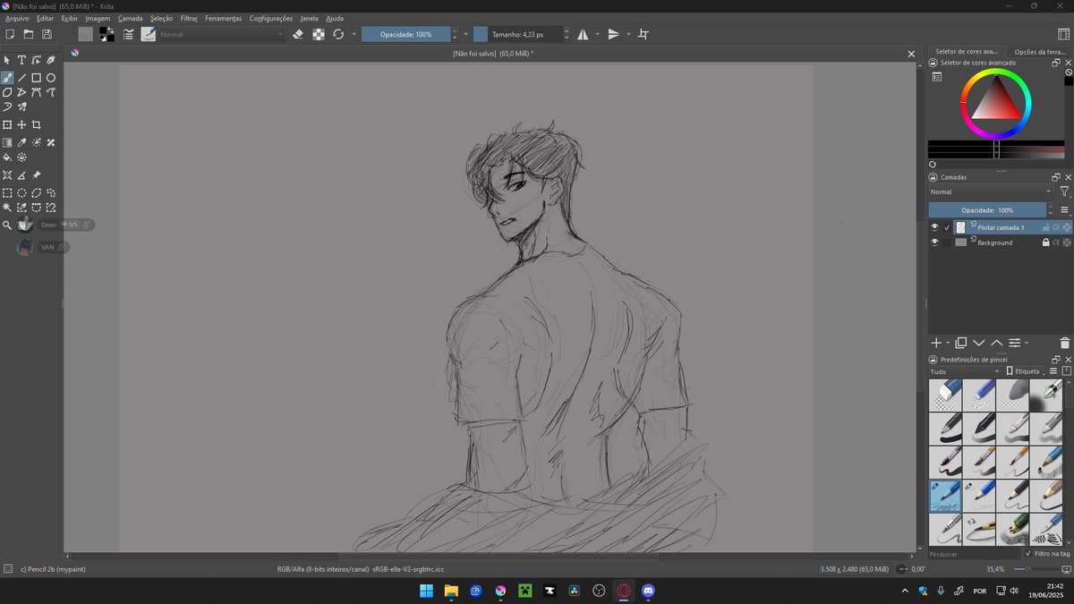Open brush editor settings icon
The height and width of the screenshot is (604, 1074).
pos(128,34)
